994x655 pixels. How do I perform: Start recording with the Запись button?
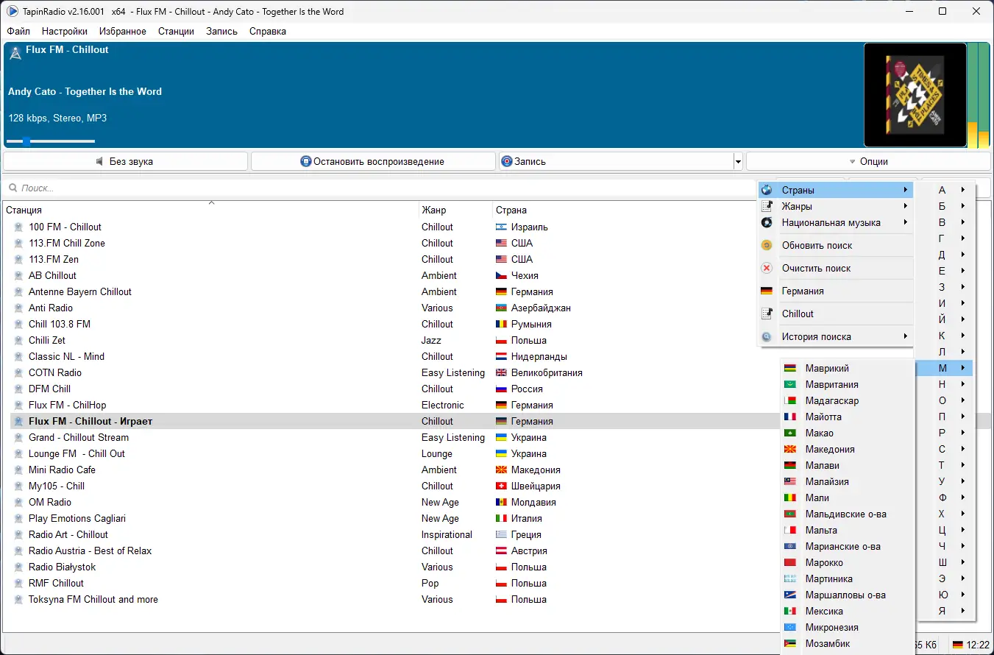click(x=616, y=161)
